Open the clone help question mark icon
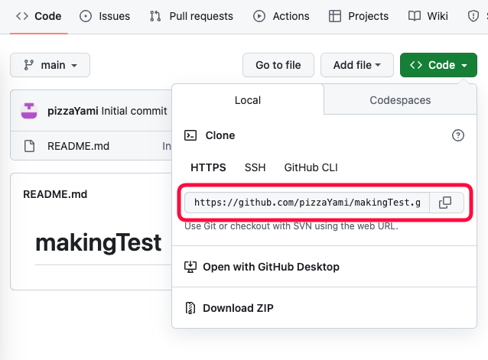This screenshot has height=360, width=488. tap(458, 135)
